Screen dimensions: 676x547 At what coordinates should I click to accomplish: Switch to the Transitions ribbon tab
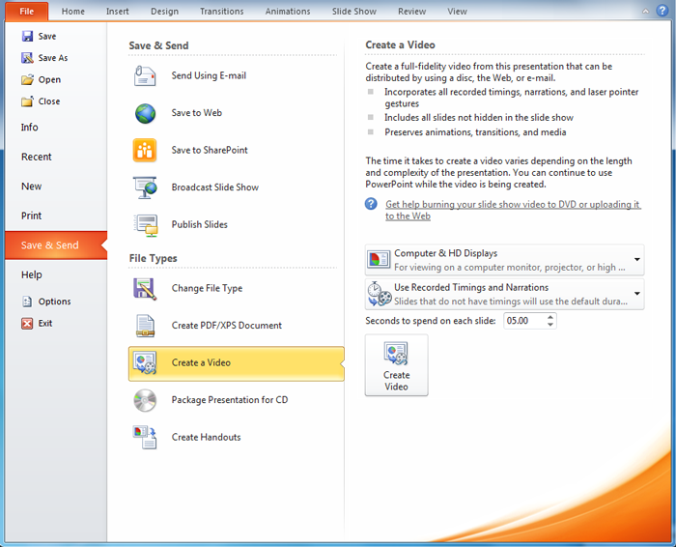tap(221, 12)
